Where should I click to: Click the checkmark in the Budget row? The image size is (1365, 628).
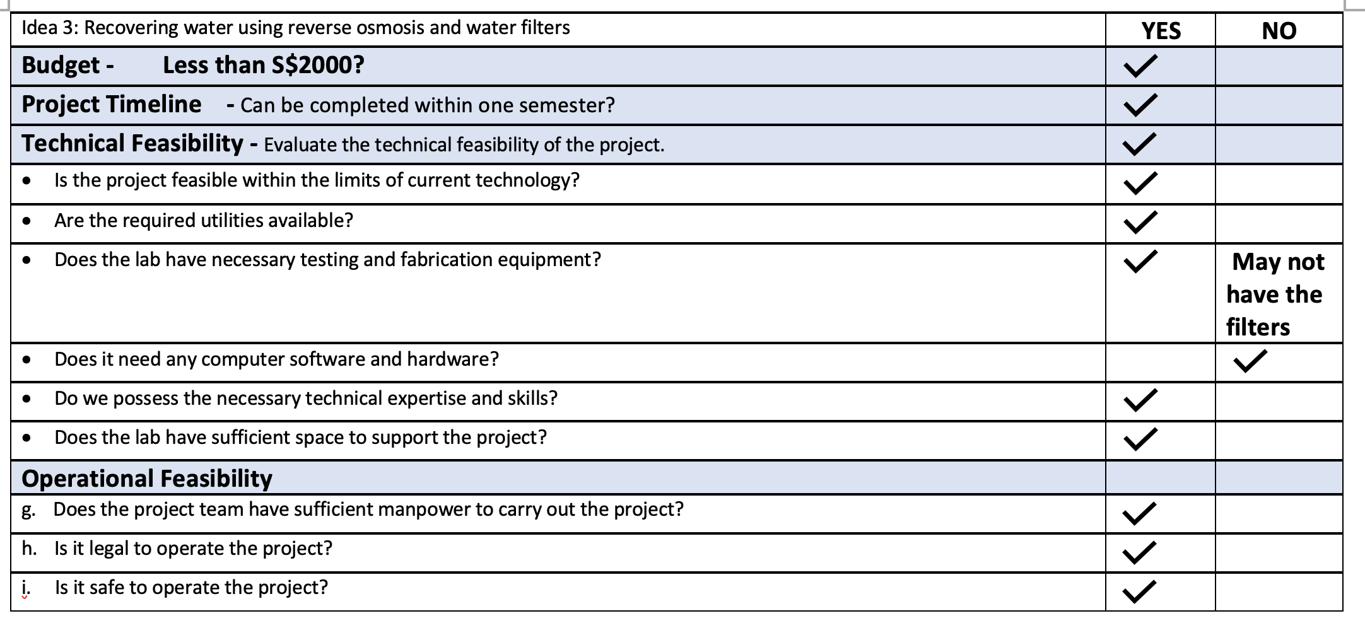(x=1140, y=66)
